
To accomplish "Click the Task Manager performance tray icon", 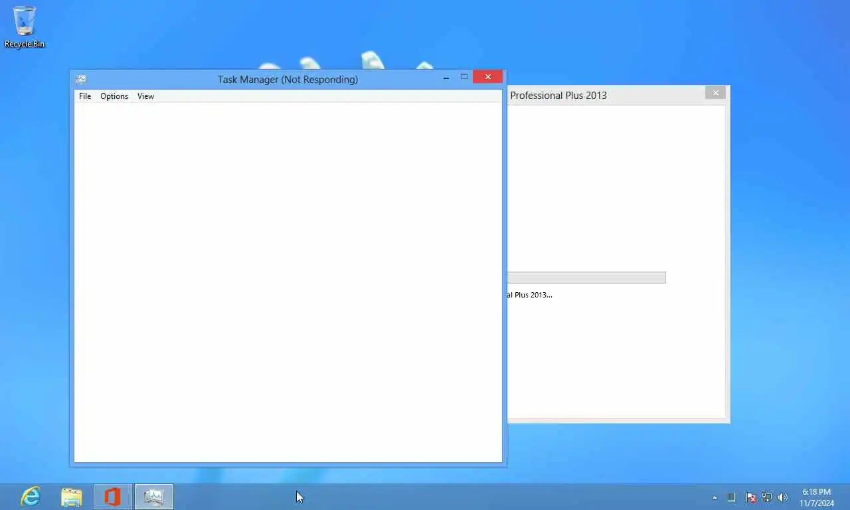I will point(731,497).
